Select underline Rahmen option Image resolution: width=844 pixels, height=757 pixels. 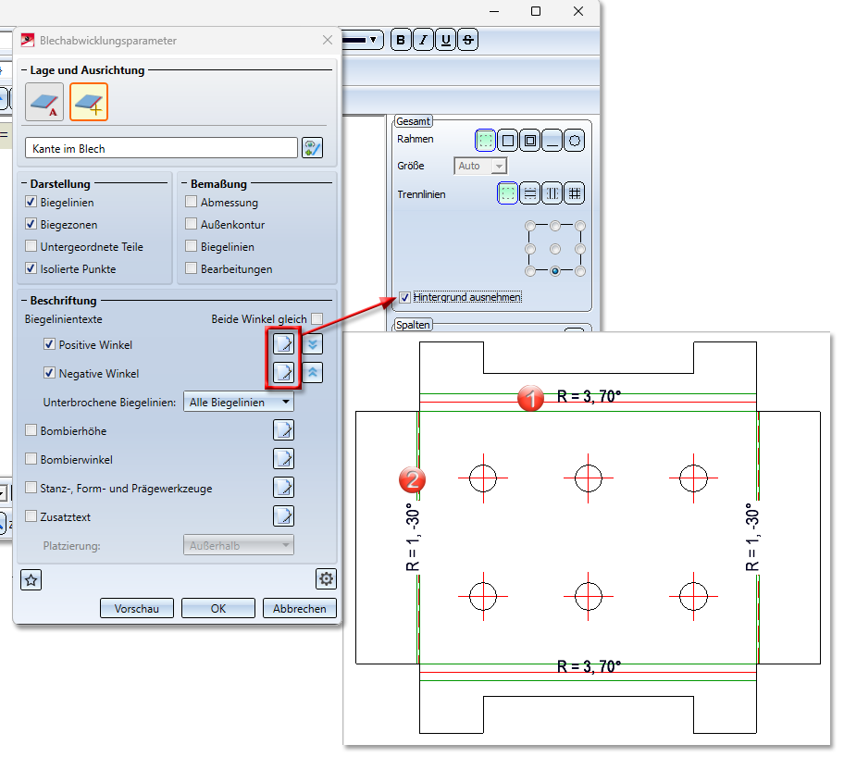(552, 141)
